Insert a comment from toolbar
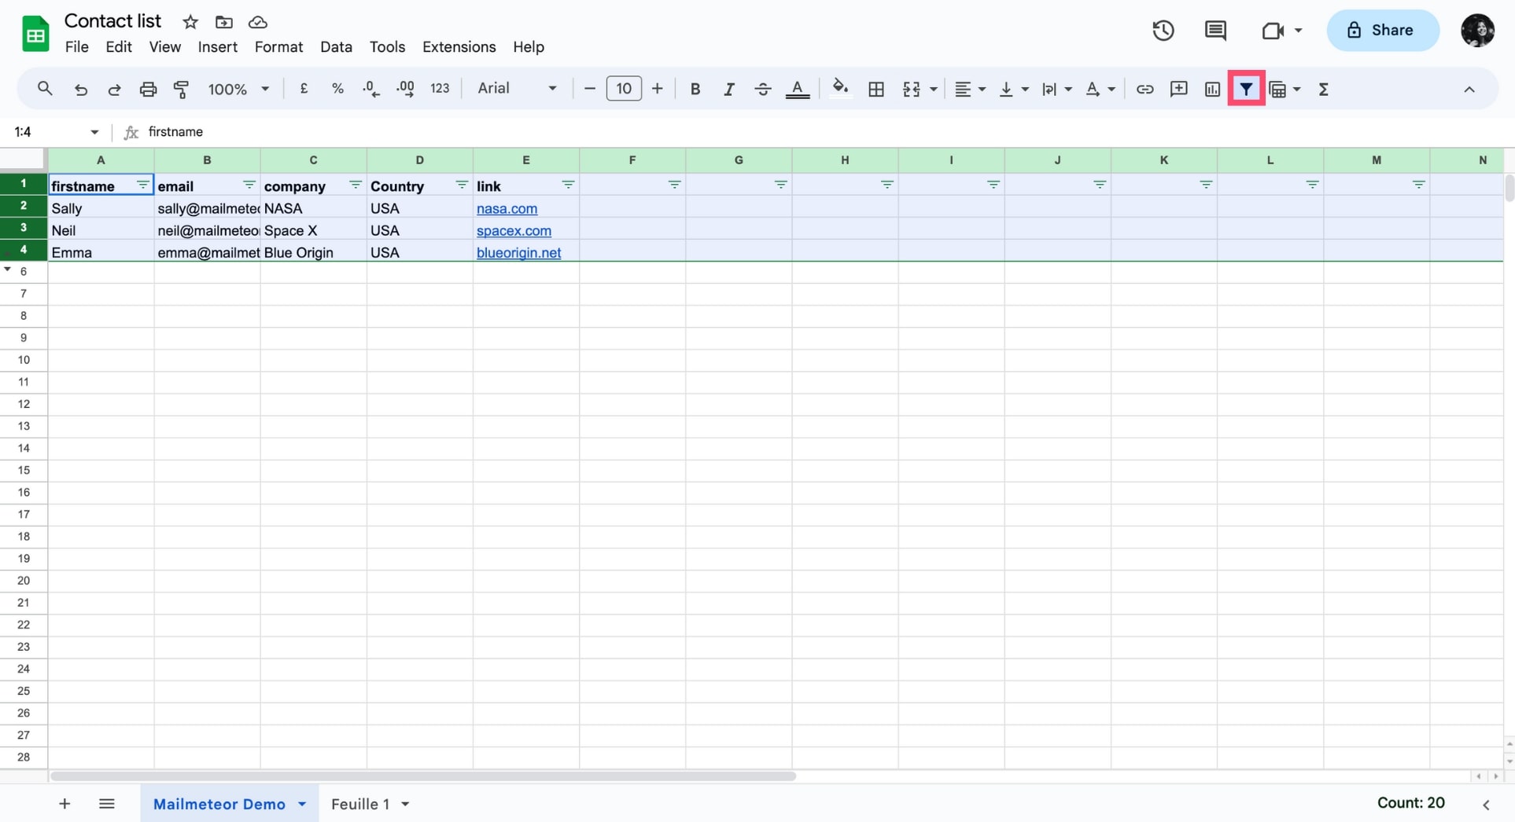 pos(1178,89)
